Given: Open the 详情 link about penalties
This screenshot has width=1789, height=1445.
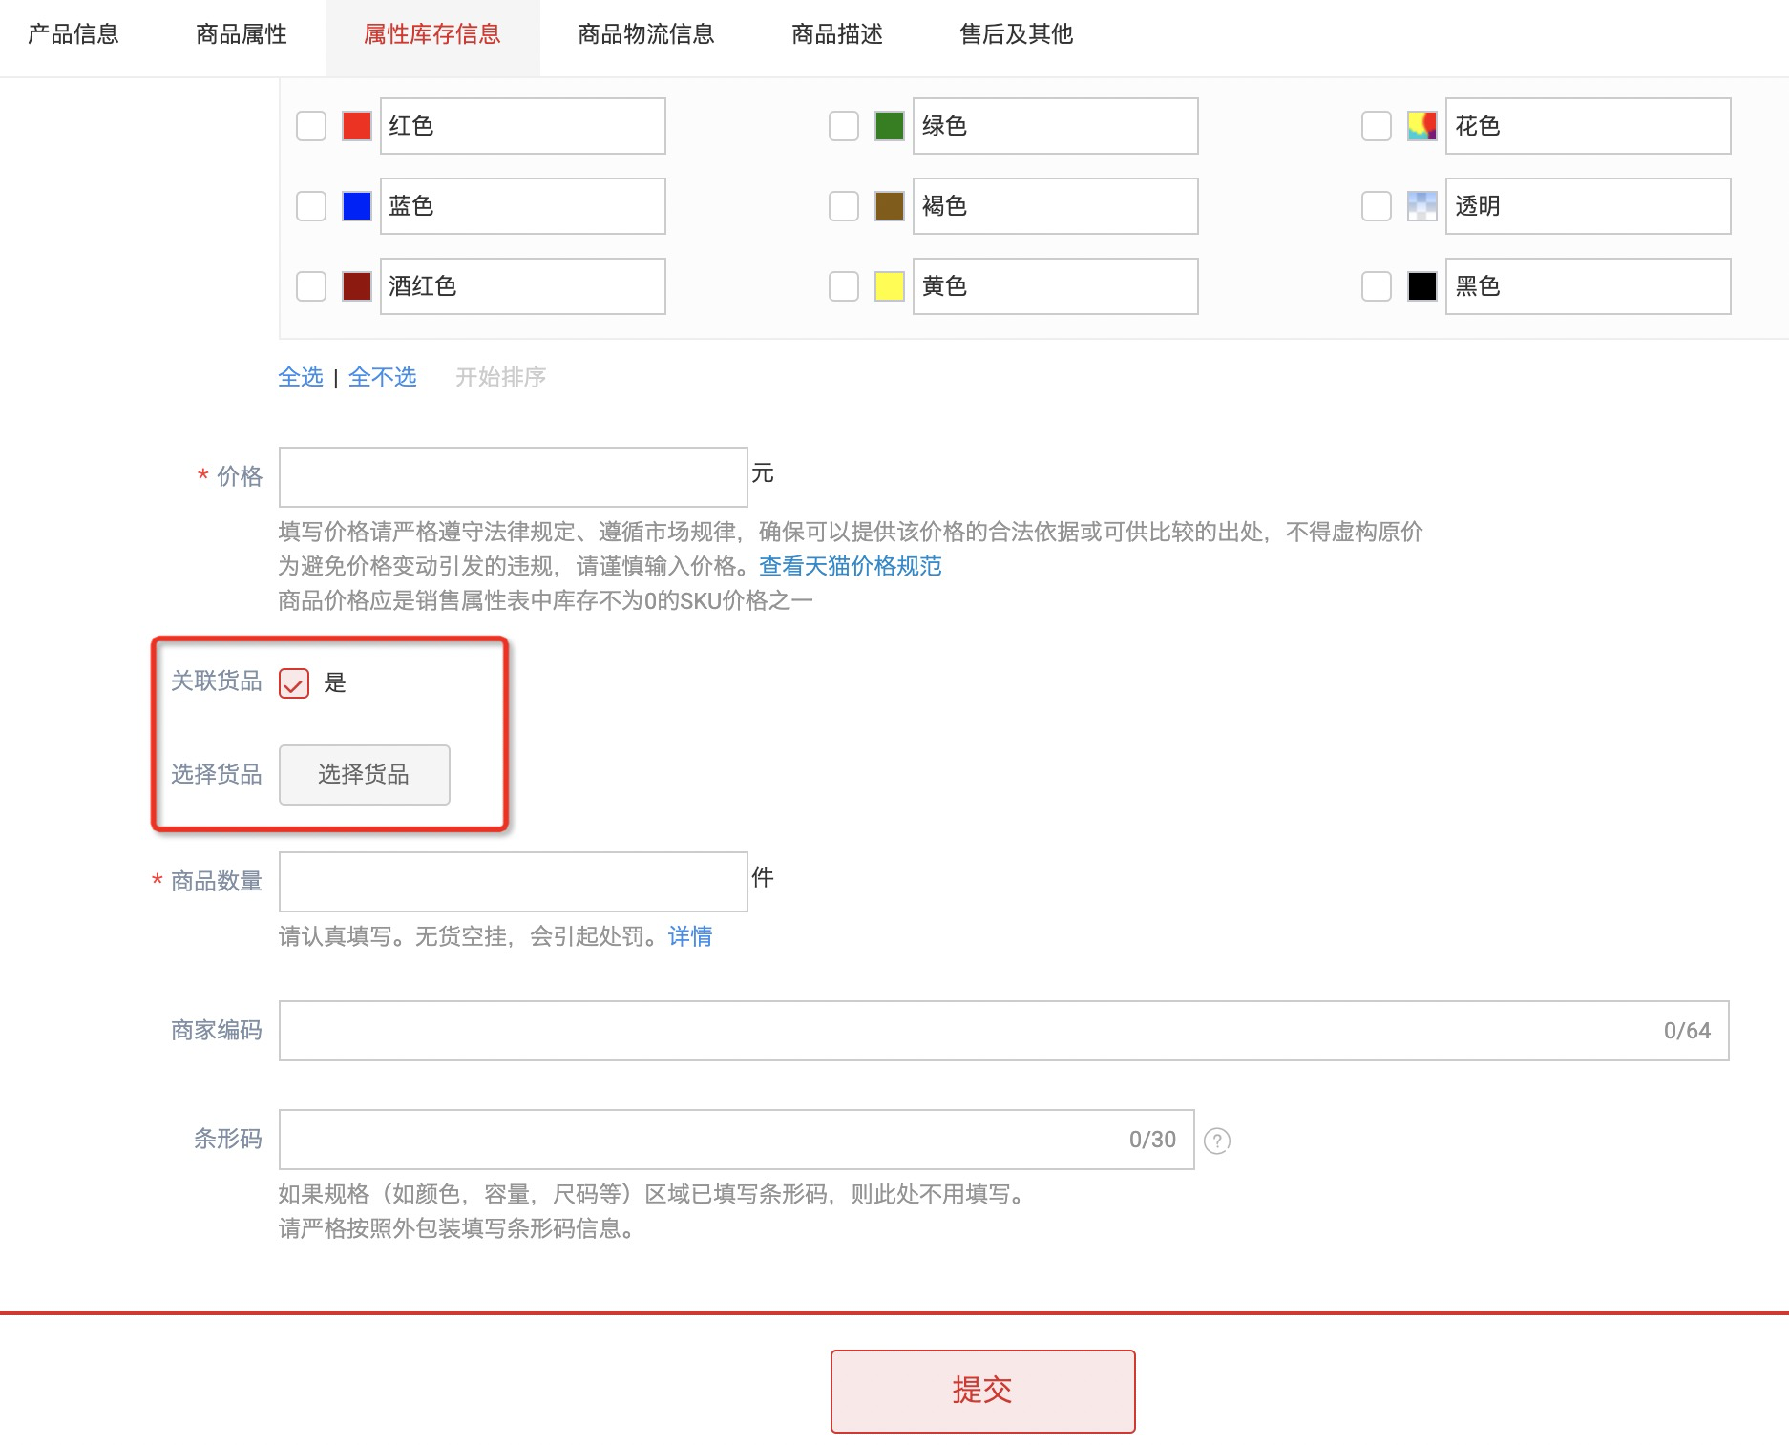Looking at the screenshot, I should 690,936.
